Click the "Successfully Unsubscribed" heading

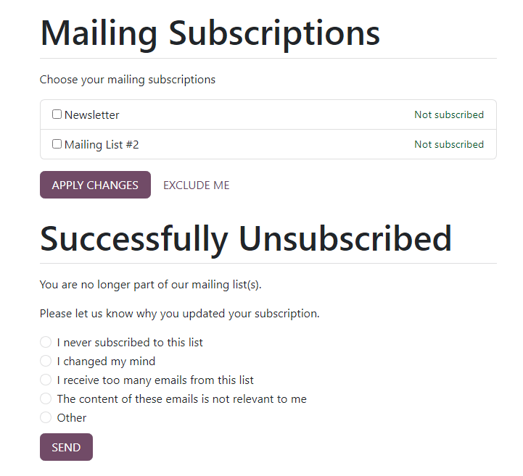[x=246, y=238]
